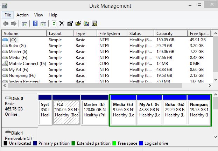218x151 pixels.
Task: Select the Master (I:) drive icon
Action: click(5, 52)
